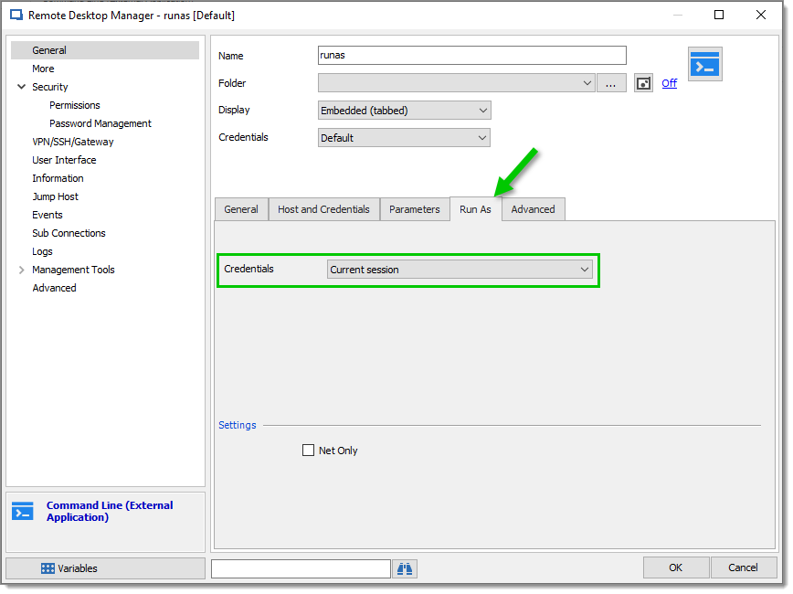
Task: Open the Host and Credentials tab
Action: (323, 209)
